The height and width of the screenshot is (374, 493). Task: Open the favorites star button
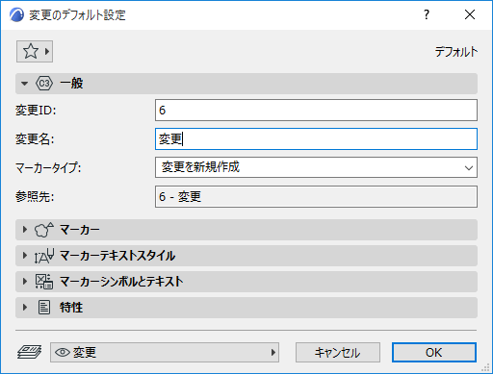coord(35,51)
